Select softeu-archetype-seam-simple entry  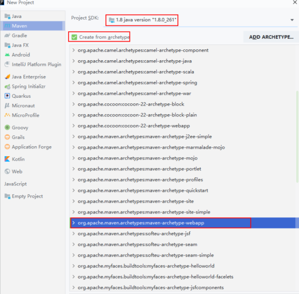tap(145, 255)
